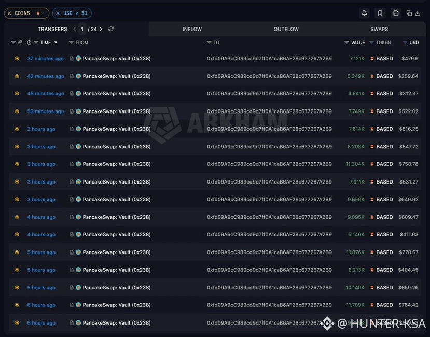Toggle the TIME sort arrow
The width and height of the screenshot is (430, 337).
(56, 43)
